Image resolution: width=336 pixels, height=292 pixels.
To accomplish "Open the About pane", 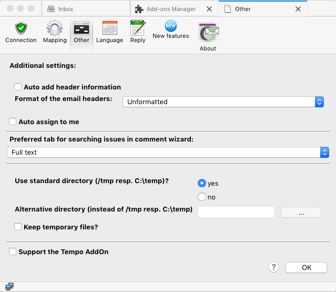I will pos(208,37).
